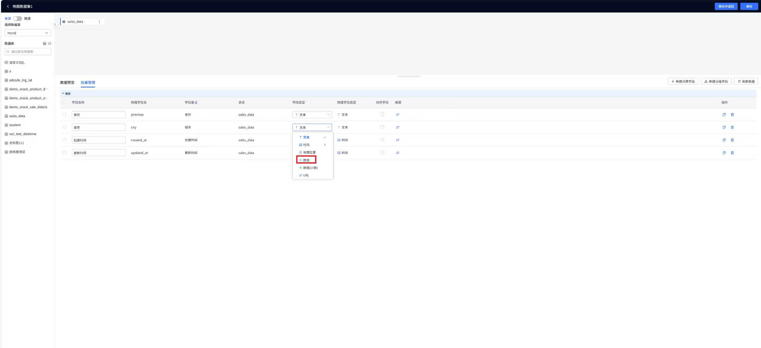
Task: Click the table icon next to demo_snack_sale_details
Action: [7, 107]
